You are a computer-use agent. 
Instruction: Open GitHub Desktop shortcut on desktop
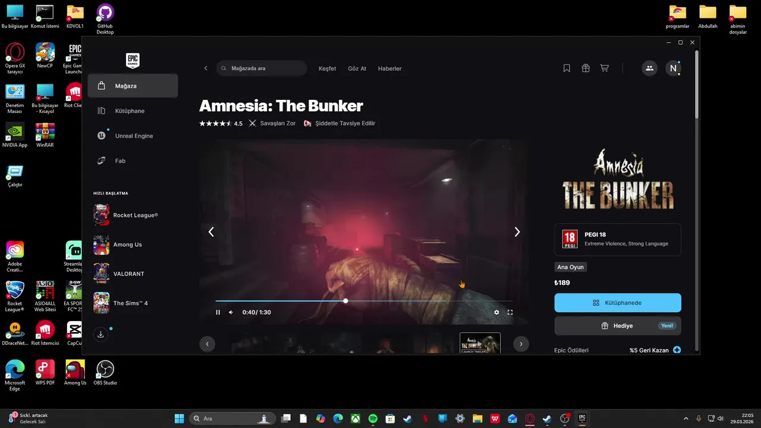(105, 20)
